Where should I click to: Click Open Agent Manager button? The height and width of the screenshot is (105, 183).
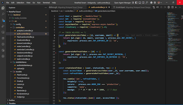(x=122, y=3)
